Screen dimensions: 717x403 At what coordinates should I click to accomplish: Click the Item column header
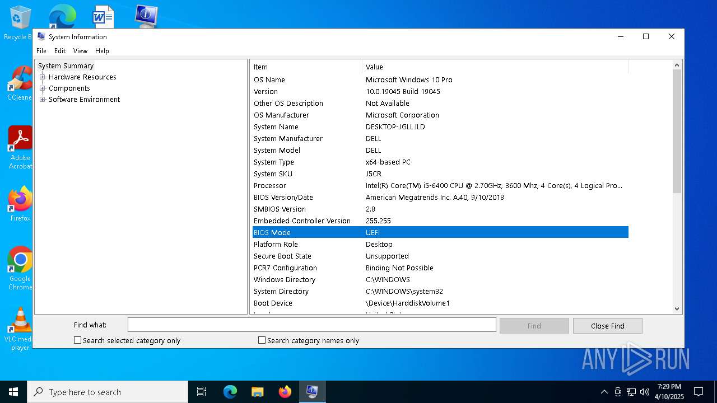point(306,67)
